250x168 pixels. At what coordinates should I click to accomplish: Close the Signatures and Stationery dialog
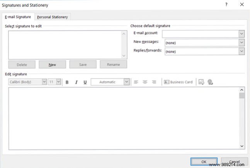coord(242,5)
